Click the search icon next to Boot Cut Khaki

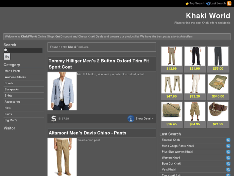pos(228,164)
